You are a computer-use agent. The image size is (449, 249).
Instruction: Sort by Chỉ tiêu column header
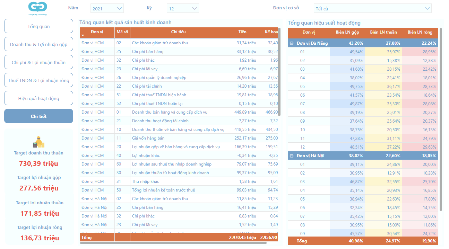(x=179, y=32)
